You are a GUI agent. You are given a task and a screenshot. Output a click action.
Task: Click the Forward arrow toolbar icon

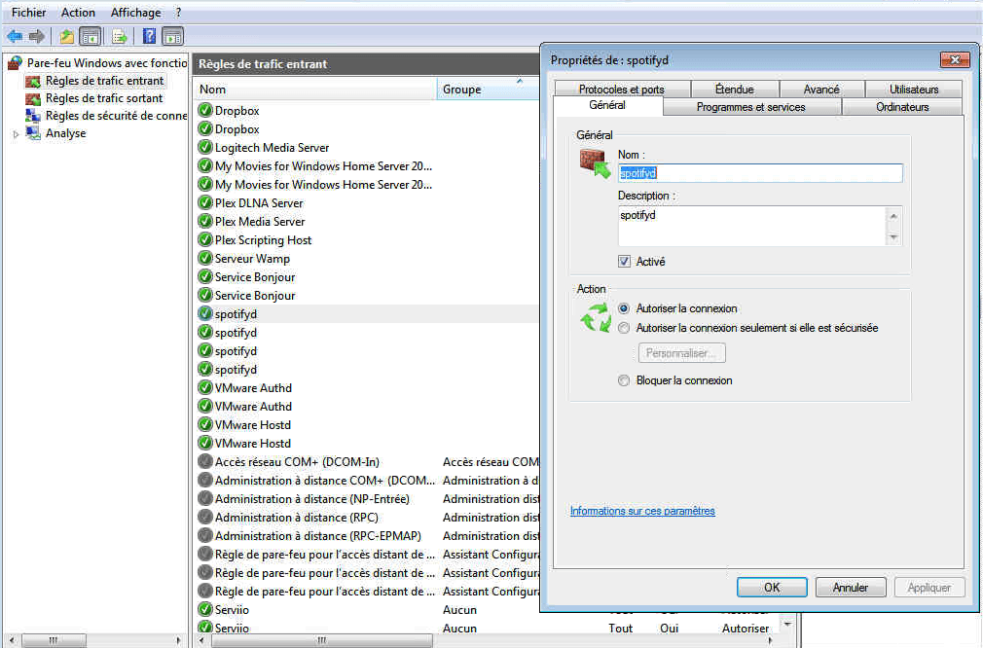click(x=37, y=36)
